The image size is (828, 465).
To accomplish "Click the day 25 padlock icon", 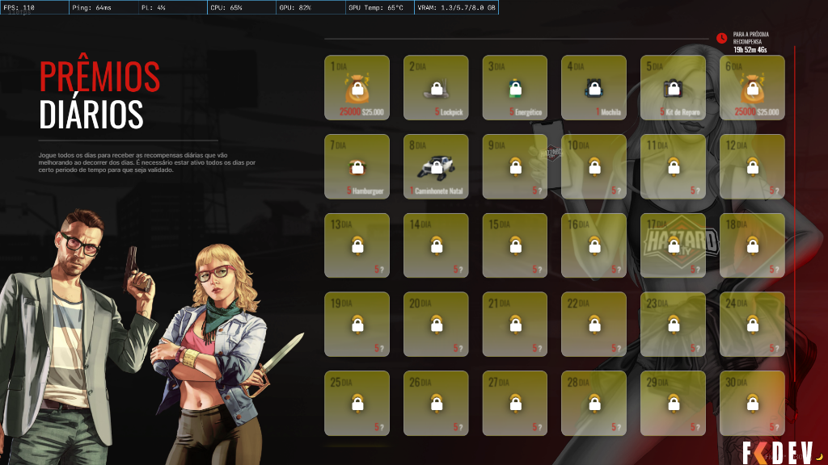I will (x=357, y=404).
